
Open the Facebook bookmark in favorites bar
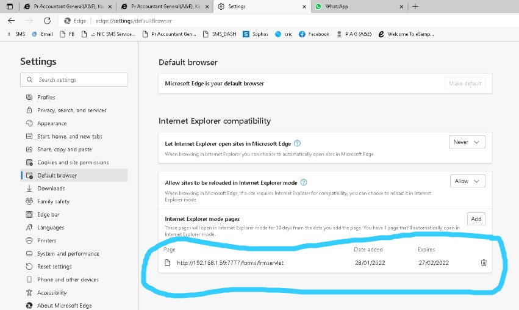(314, 34)
